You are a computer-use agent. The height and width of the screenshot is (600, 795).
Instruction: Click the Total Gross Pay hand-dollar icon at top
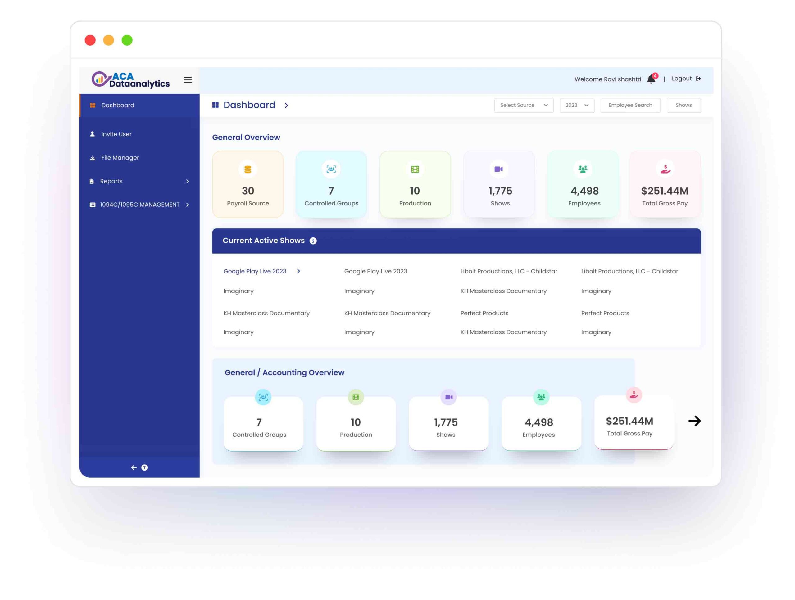click(665, 169)
